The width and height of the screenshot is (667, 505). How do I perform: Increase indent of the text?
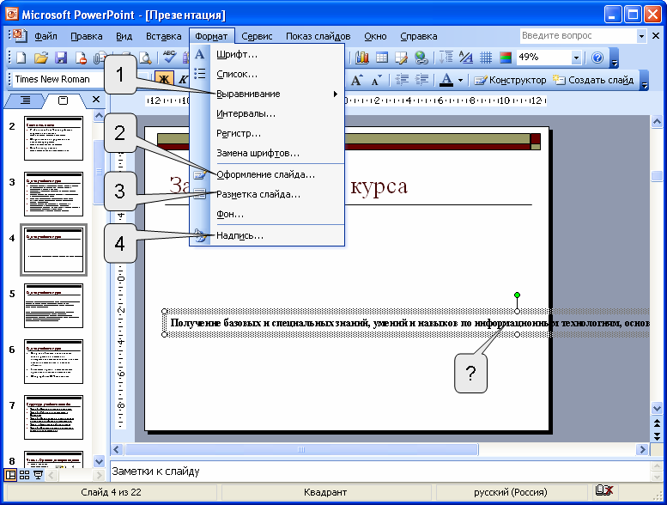pyautogui.click(x=421, y=80)
